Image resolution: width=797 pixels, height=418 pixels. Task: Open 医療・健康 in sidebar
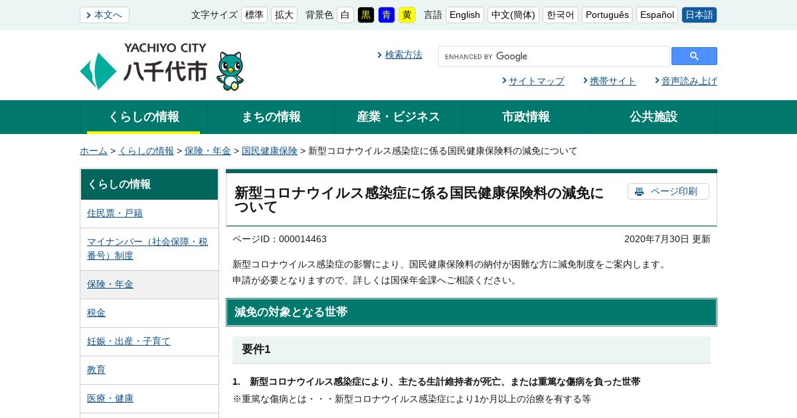110,398
